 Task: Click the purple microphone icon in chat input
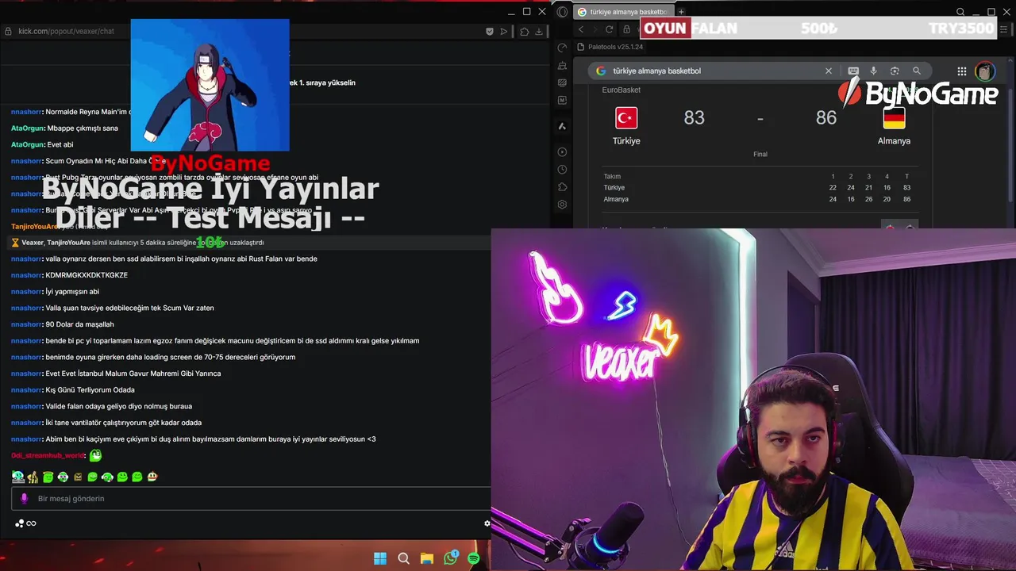(24, 499)
